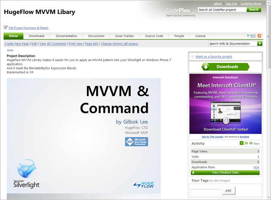Click View Detailed Stats button

coord(225,173)
